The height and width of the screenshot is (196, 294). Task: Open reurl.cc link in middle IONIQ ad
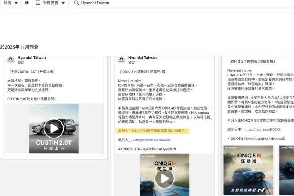tap(153, 140)
